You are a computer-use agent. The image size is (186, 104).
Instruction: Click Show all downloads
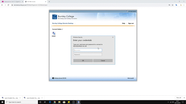178,98
